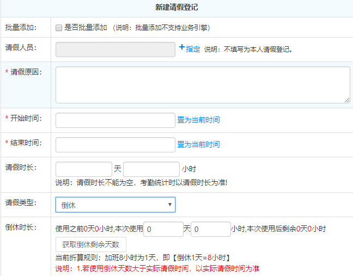Click the blue plus icon beside 指定

[182, 48]
